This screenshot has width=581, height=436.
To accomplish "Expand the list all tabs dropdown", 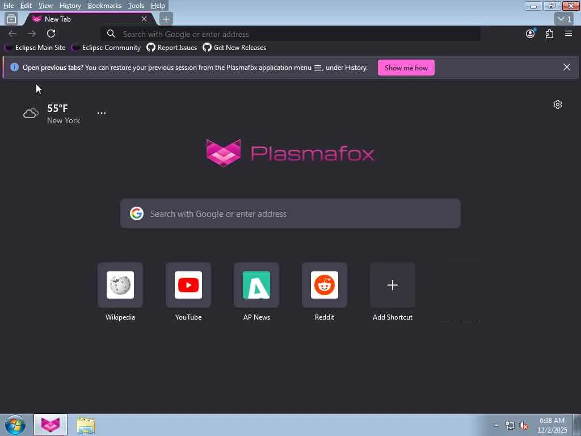I will pyautogui.click(x=565, y=19).
